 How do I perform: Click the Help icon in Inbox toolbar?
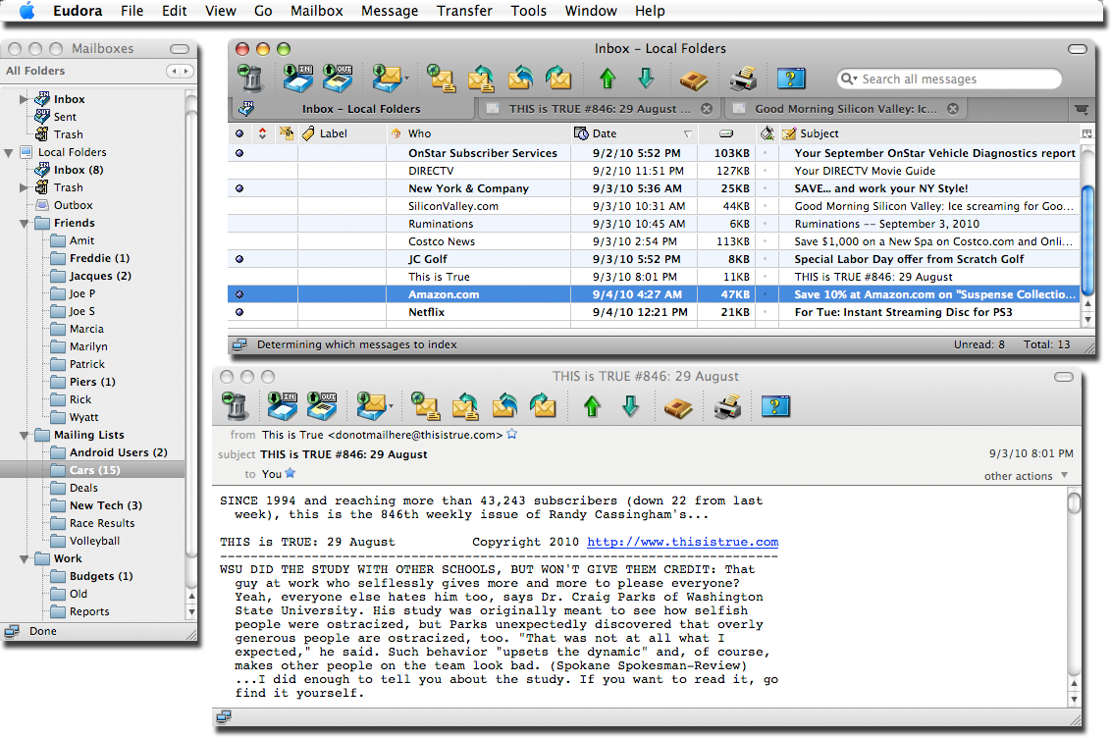[x=791, y=78]
